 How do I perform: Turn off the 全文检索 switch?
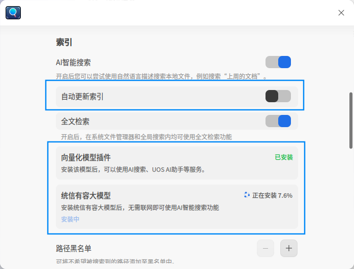pos(278,121)
